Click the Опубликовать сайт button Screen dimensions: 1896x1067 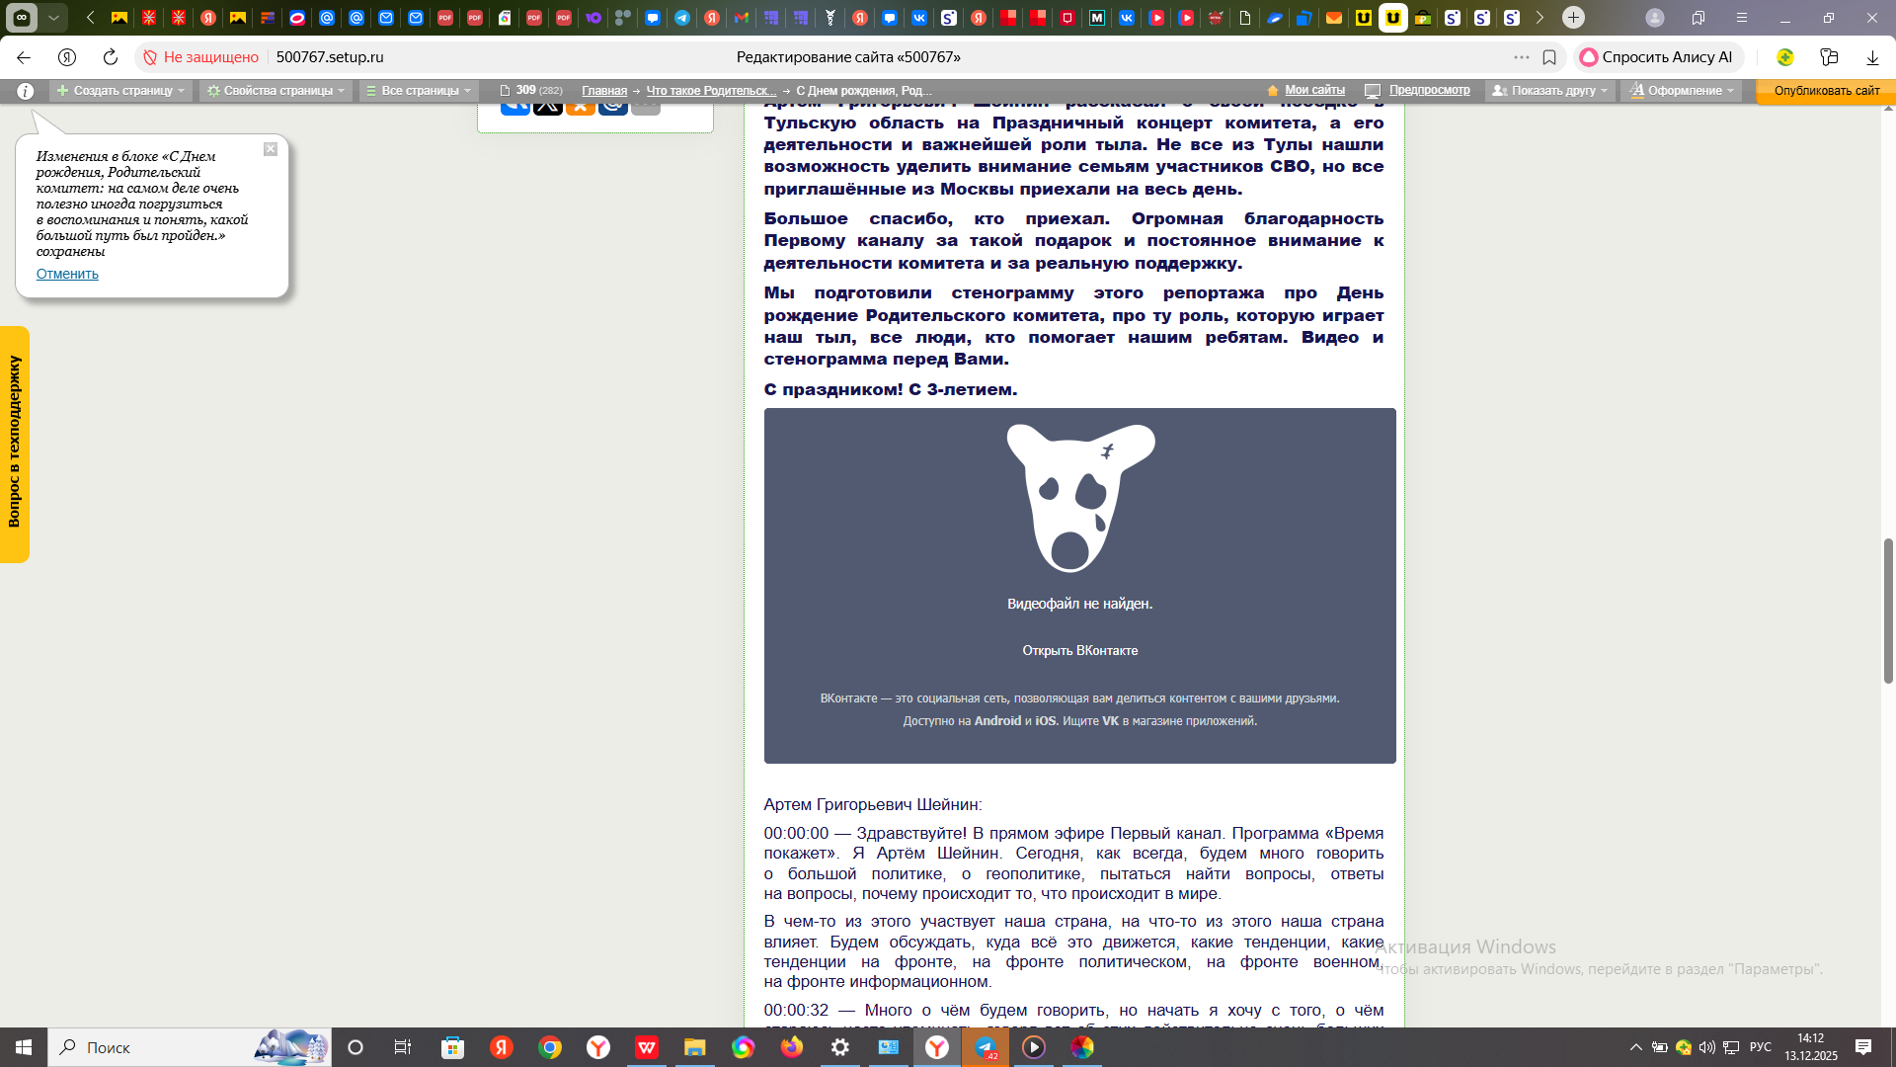(1826, 91)
